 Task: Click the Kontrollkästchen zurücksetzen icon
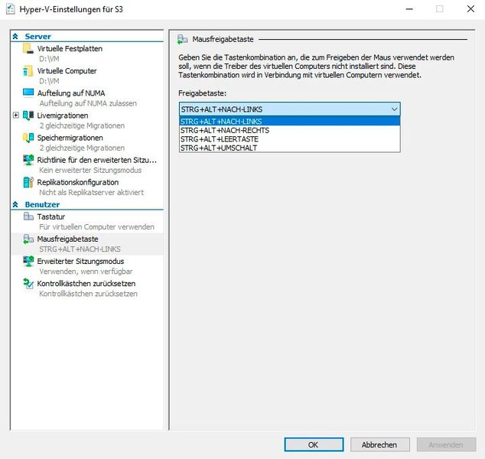(x=28, y=284)
